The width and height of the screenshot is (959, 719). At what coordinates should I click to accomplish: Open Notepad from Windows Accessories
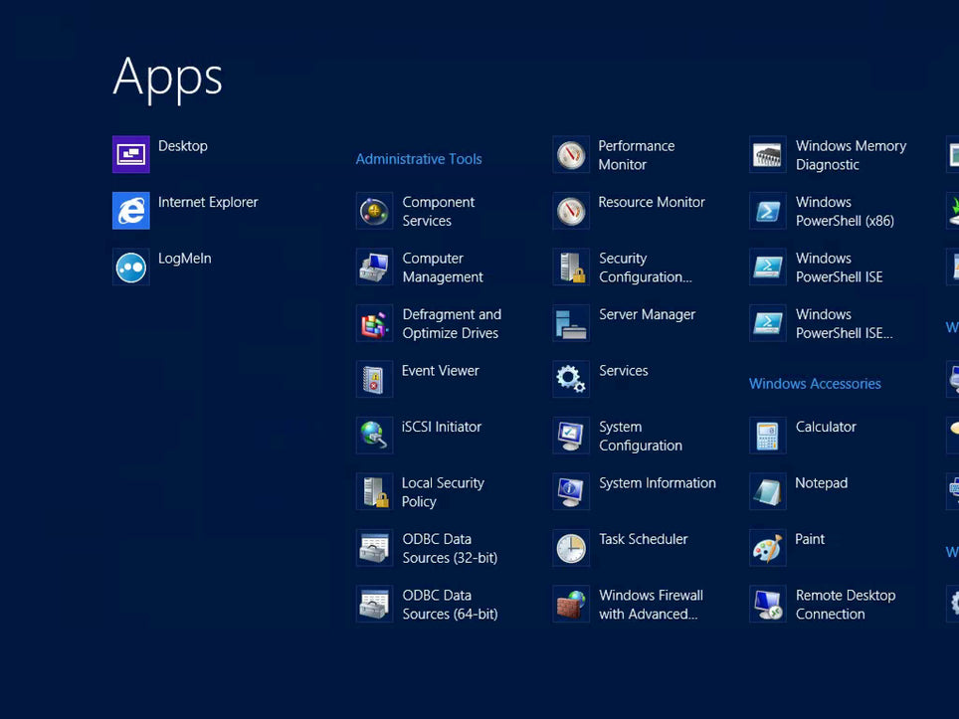(x=821, y=483)
